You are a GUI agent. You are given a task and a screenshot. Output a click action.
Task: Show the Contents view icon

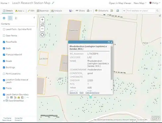[x=10, y=18]
